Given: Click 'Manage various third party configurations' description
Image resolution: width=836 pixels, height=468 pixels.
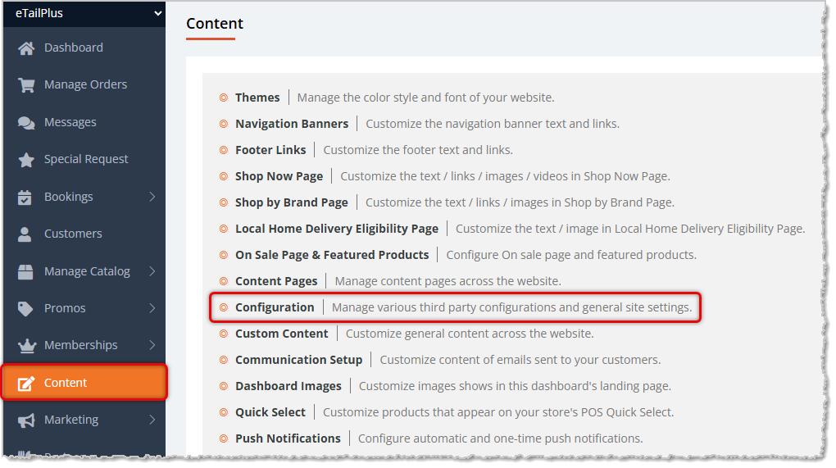Looking at the screenshot, I should tap(511, 307).
